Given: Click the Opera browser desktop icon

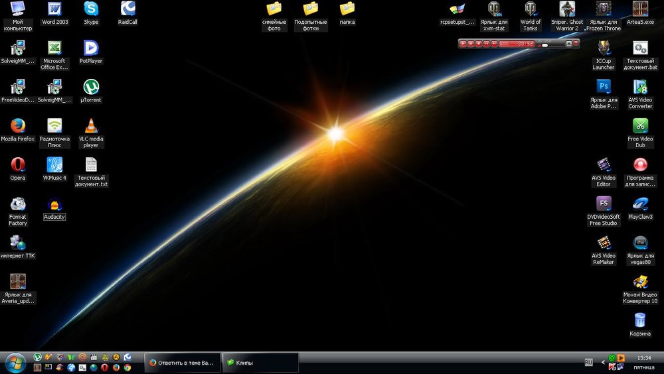Looking at the screenshot, I should point(18,164).
